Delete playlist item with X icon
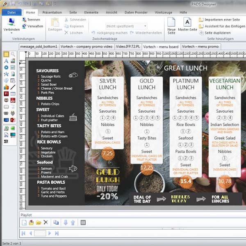246x246 pixels. 46,223
